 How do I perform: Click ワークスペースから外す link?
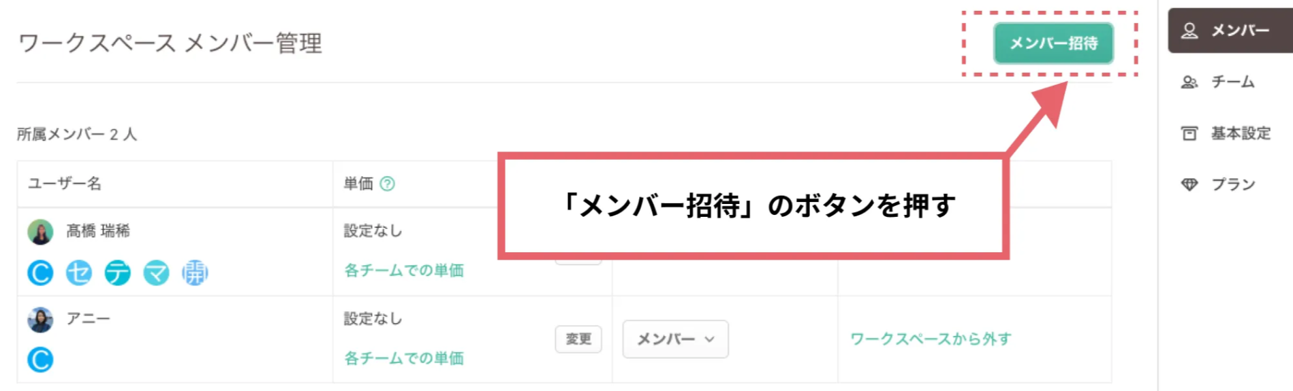pyautogui.click(x=931, y=339)
